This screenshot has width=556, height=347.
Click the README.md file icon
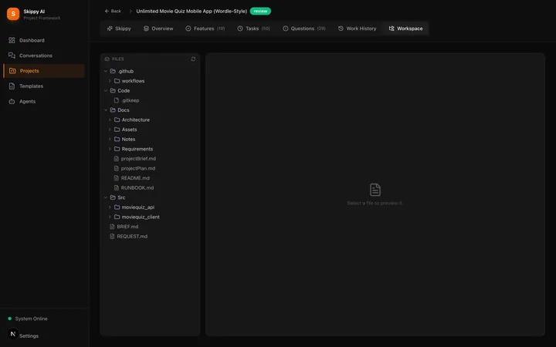pyautogui.click(x=117, y=178)
